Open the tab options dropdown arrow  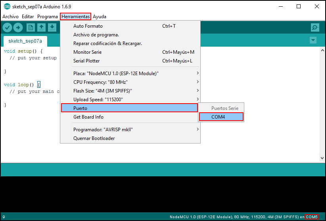pos(313,40)
